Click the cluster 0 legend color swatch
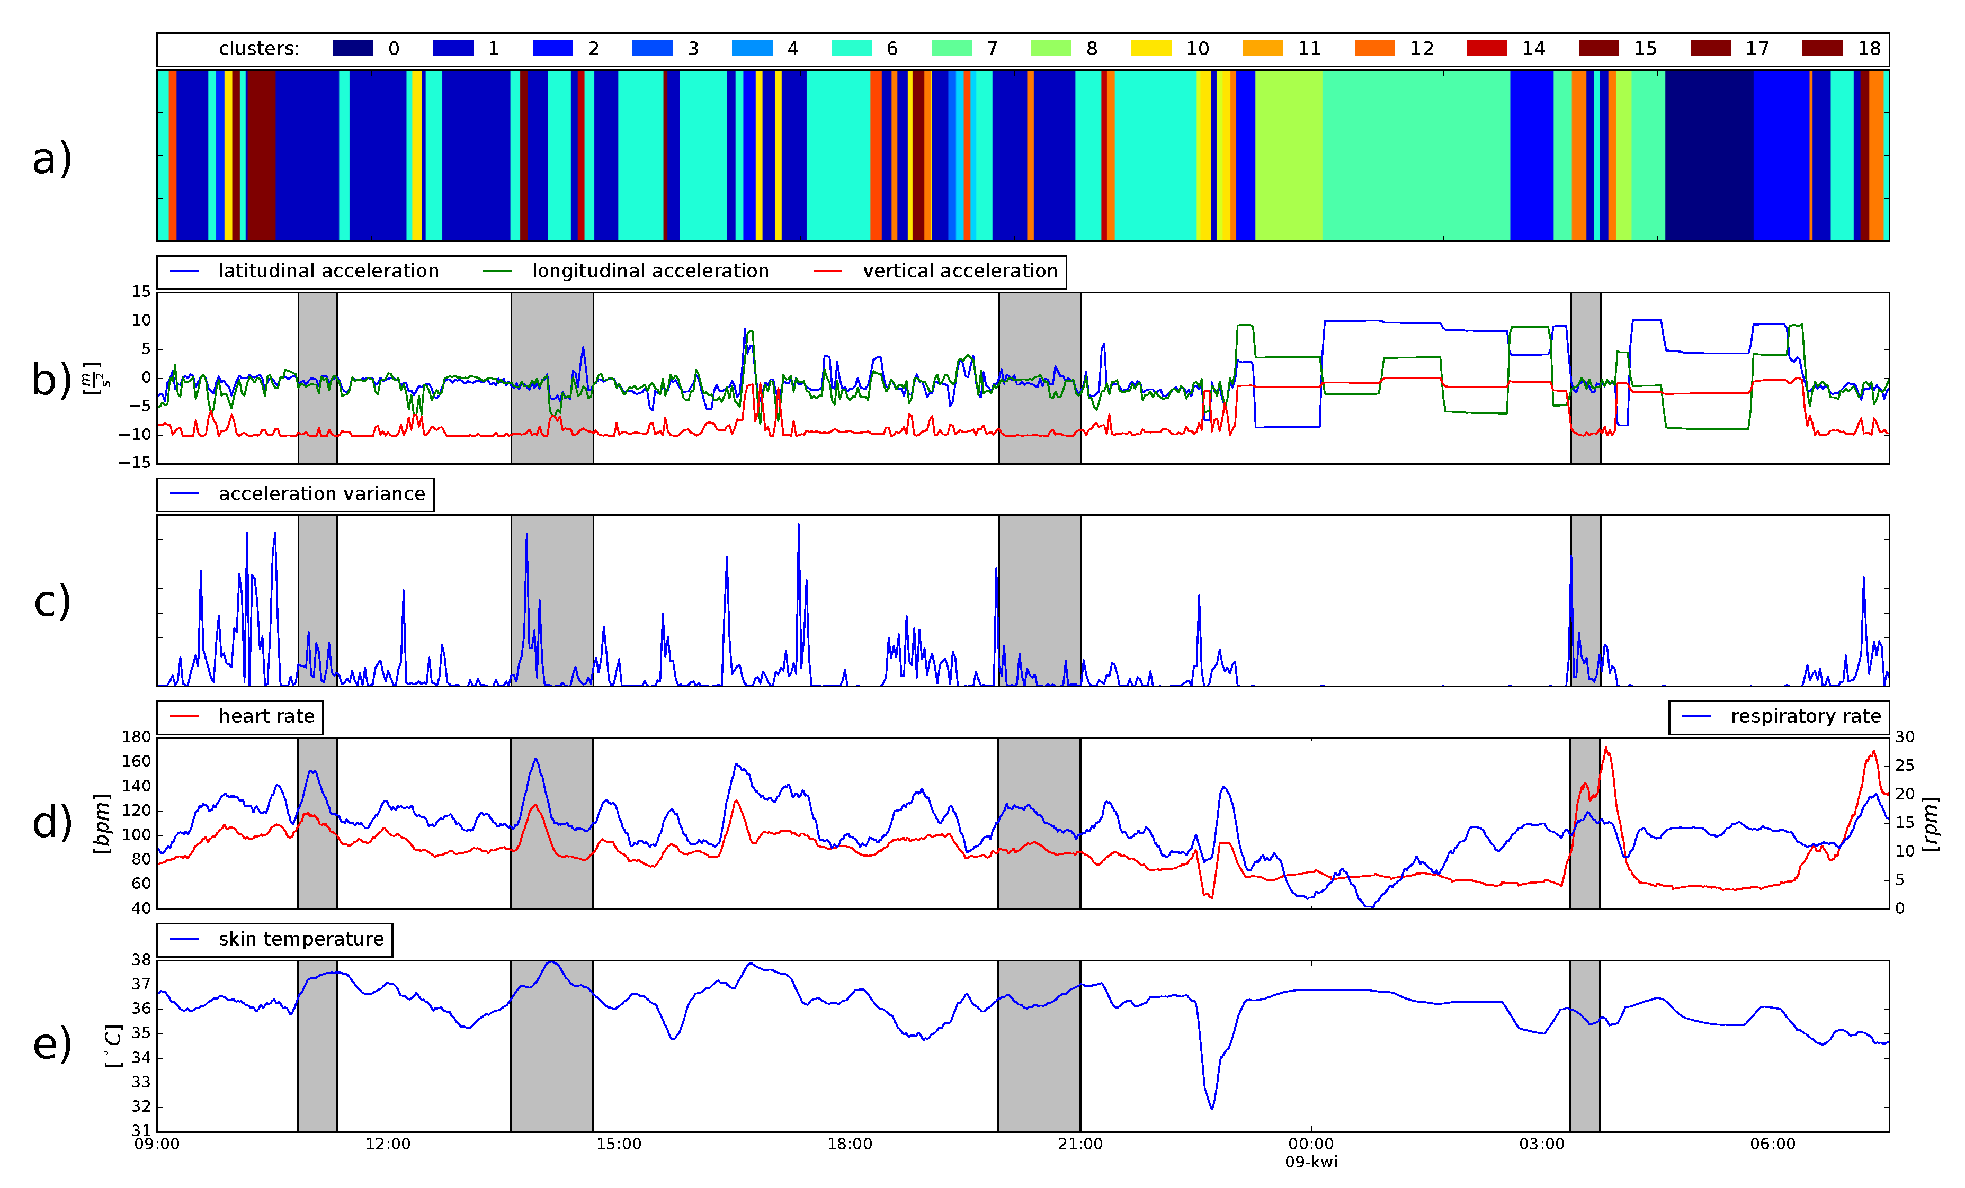The height and width of the screenshot is (1188, 1965). [x=353, y=48]
